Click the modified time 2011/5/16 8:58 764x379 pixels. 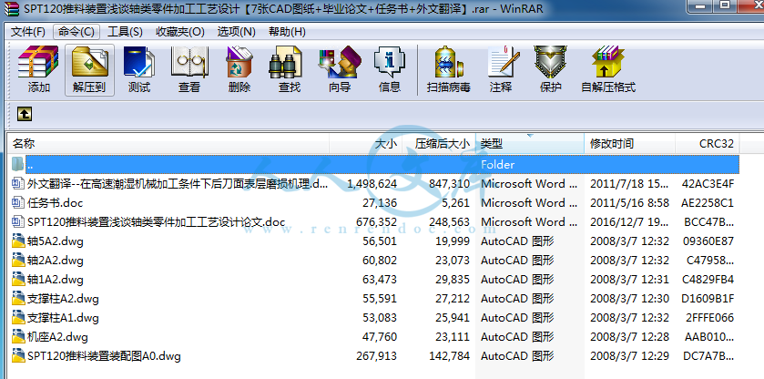pyautogui.click(x=629, y=203)
